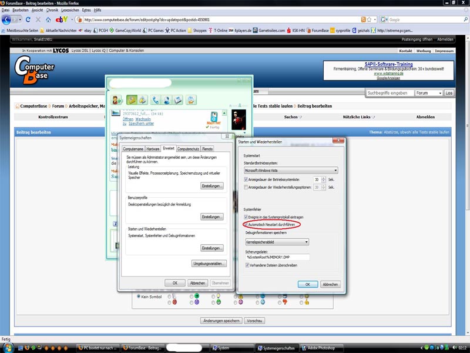470x353 pixels.
Task: Open the Hardware tab
Action: (153, 149)
